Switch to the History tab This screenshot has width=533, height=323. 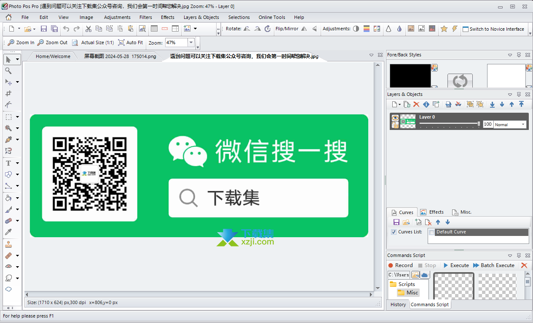(x=398, y=304)
